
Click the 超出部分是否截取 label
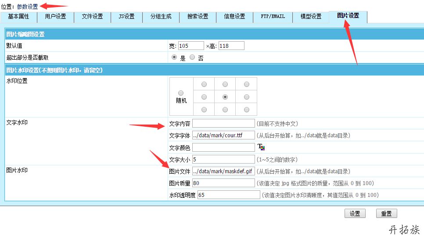point(27,57)
